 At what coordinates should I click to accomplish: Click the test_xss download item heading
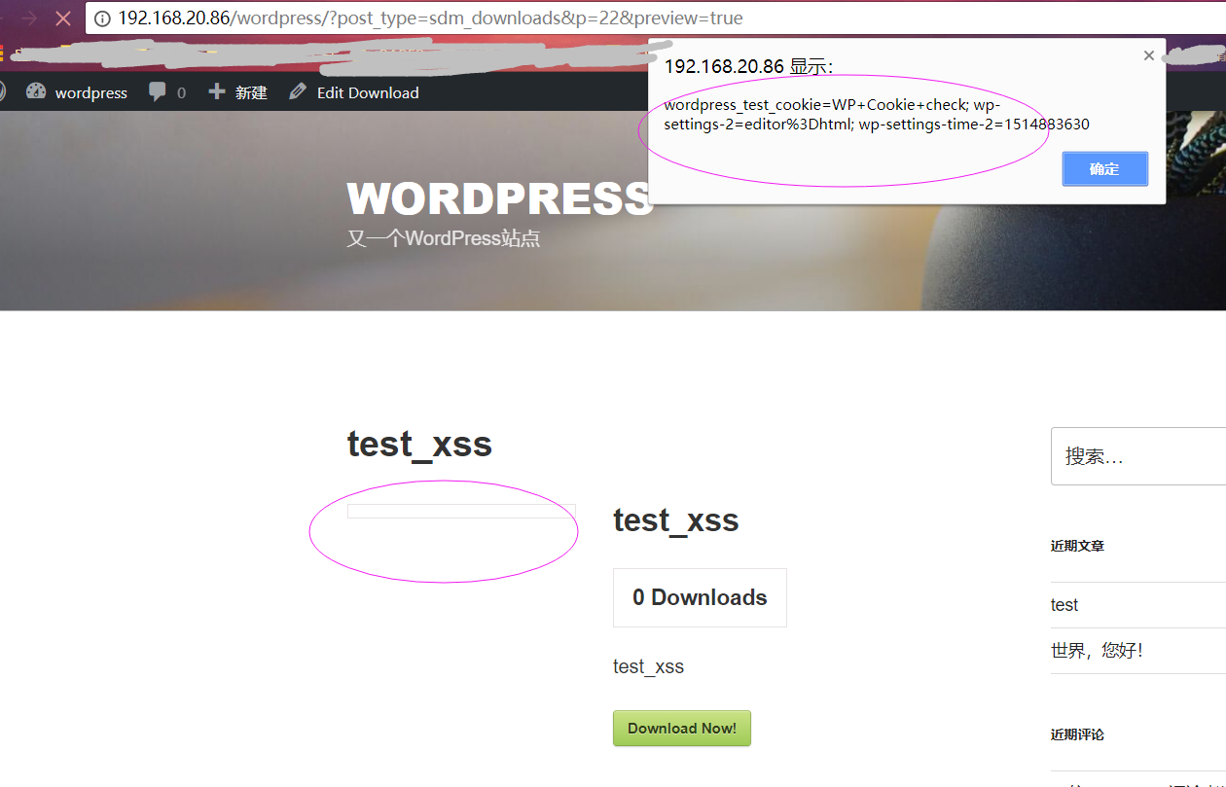(676, 520)
